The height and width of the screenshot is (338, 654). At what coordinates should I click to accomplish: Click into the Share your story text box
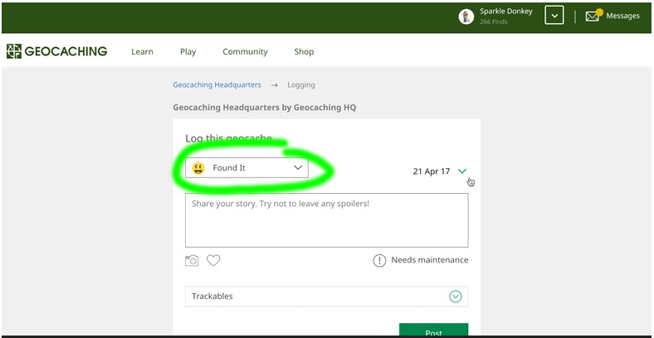pos(326,220)
